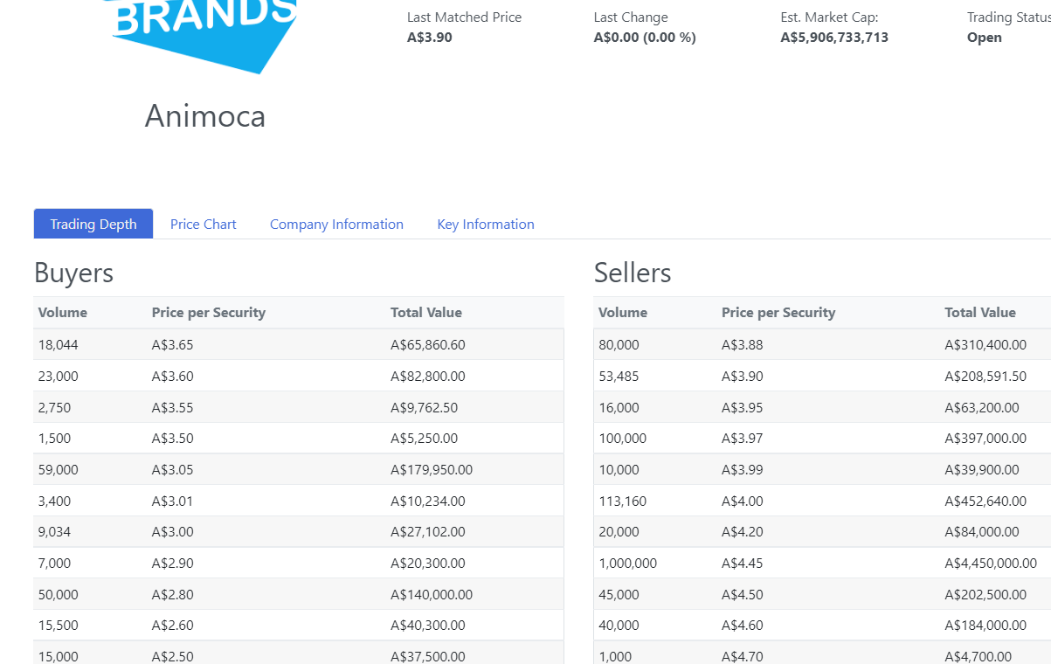Click the Sellers Total Value header
The height and width of the screenshot is (664, 1051).
coord(980,313)
